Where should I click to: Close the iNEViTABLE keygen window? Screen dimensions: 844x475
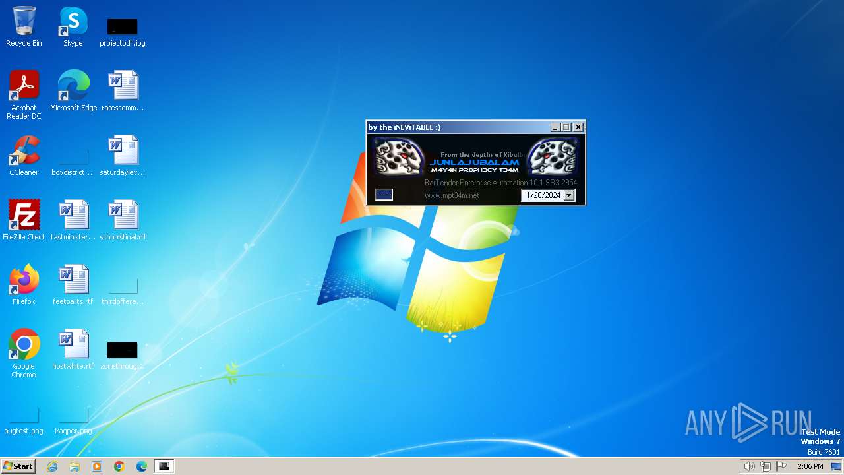578,127
